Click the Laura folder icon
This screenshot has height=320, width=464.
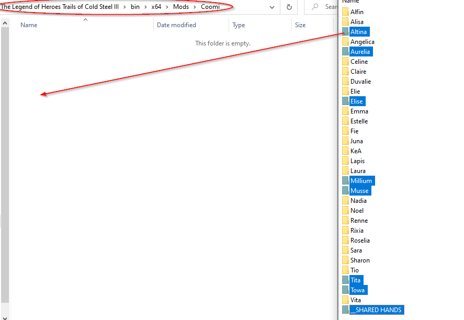tap(345, 171)
